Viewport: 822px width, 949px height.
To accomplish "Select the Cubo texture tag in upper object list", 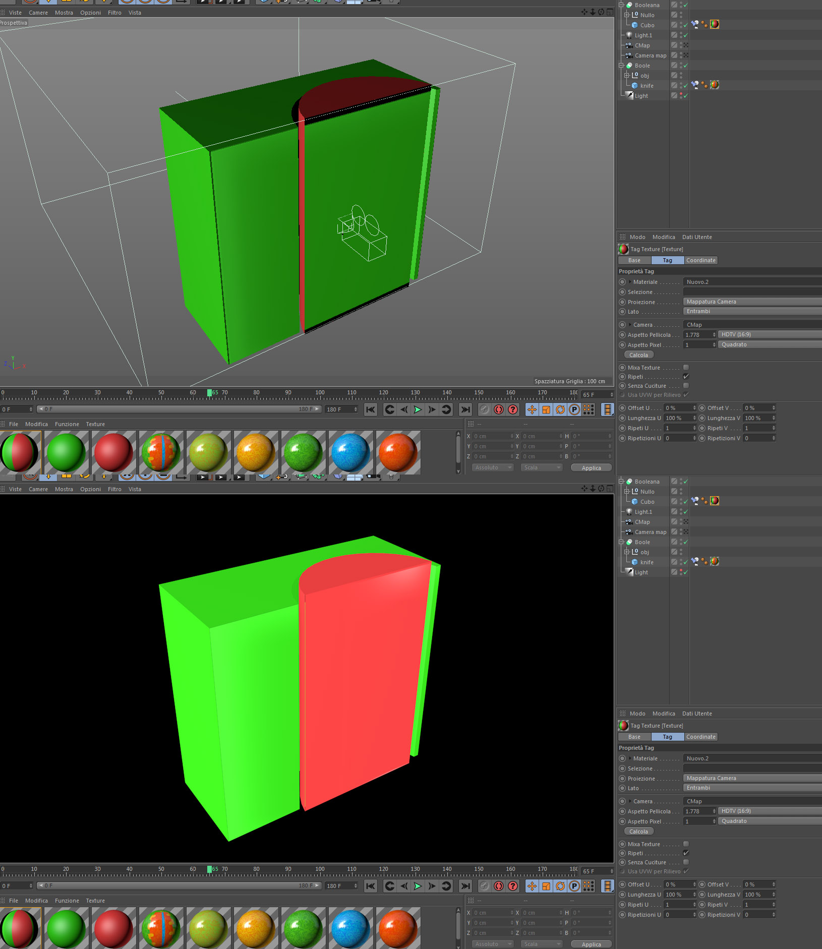I will pos(715,24).
